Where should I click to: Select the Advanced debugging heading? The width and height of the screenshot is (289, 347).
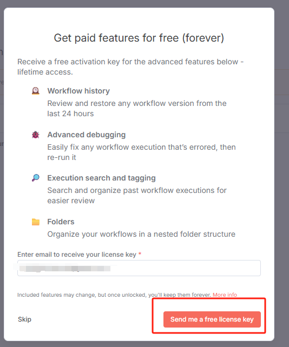(87, 135)
